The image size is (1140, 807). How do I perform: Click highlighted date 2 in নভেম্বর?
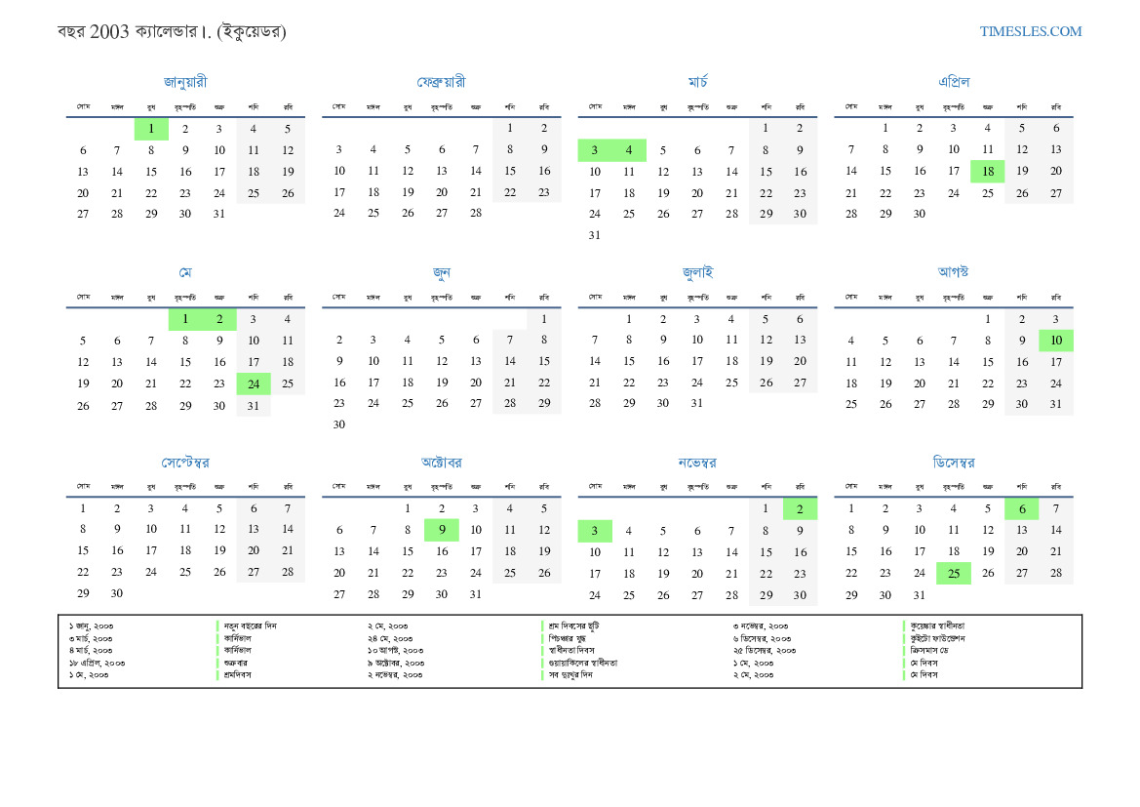point(800,509)
